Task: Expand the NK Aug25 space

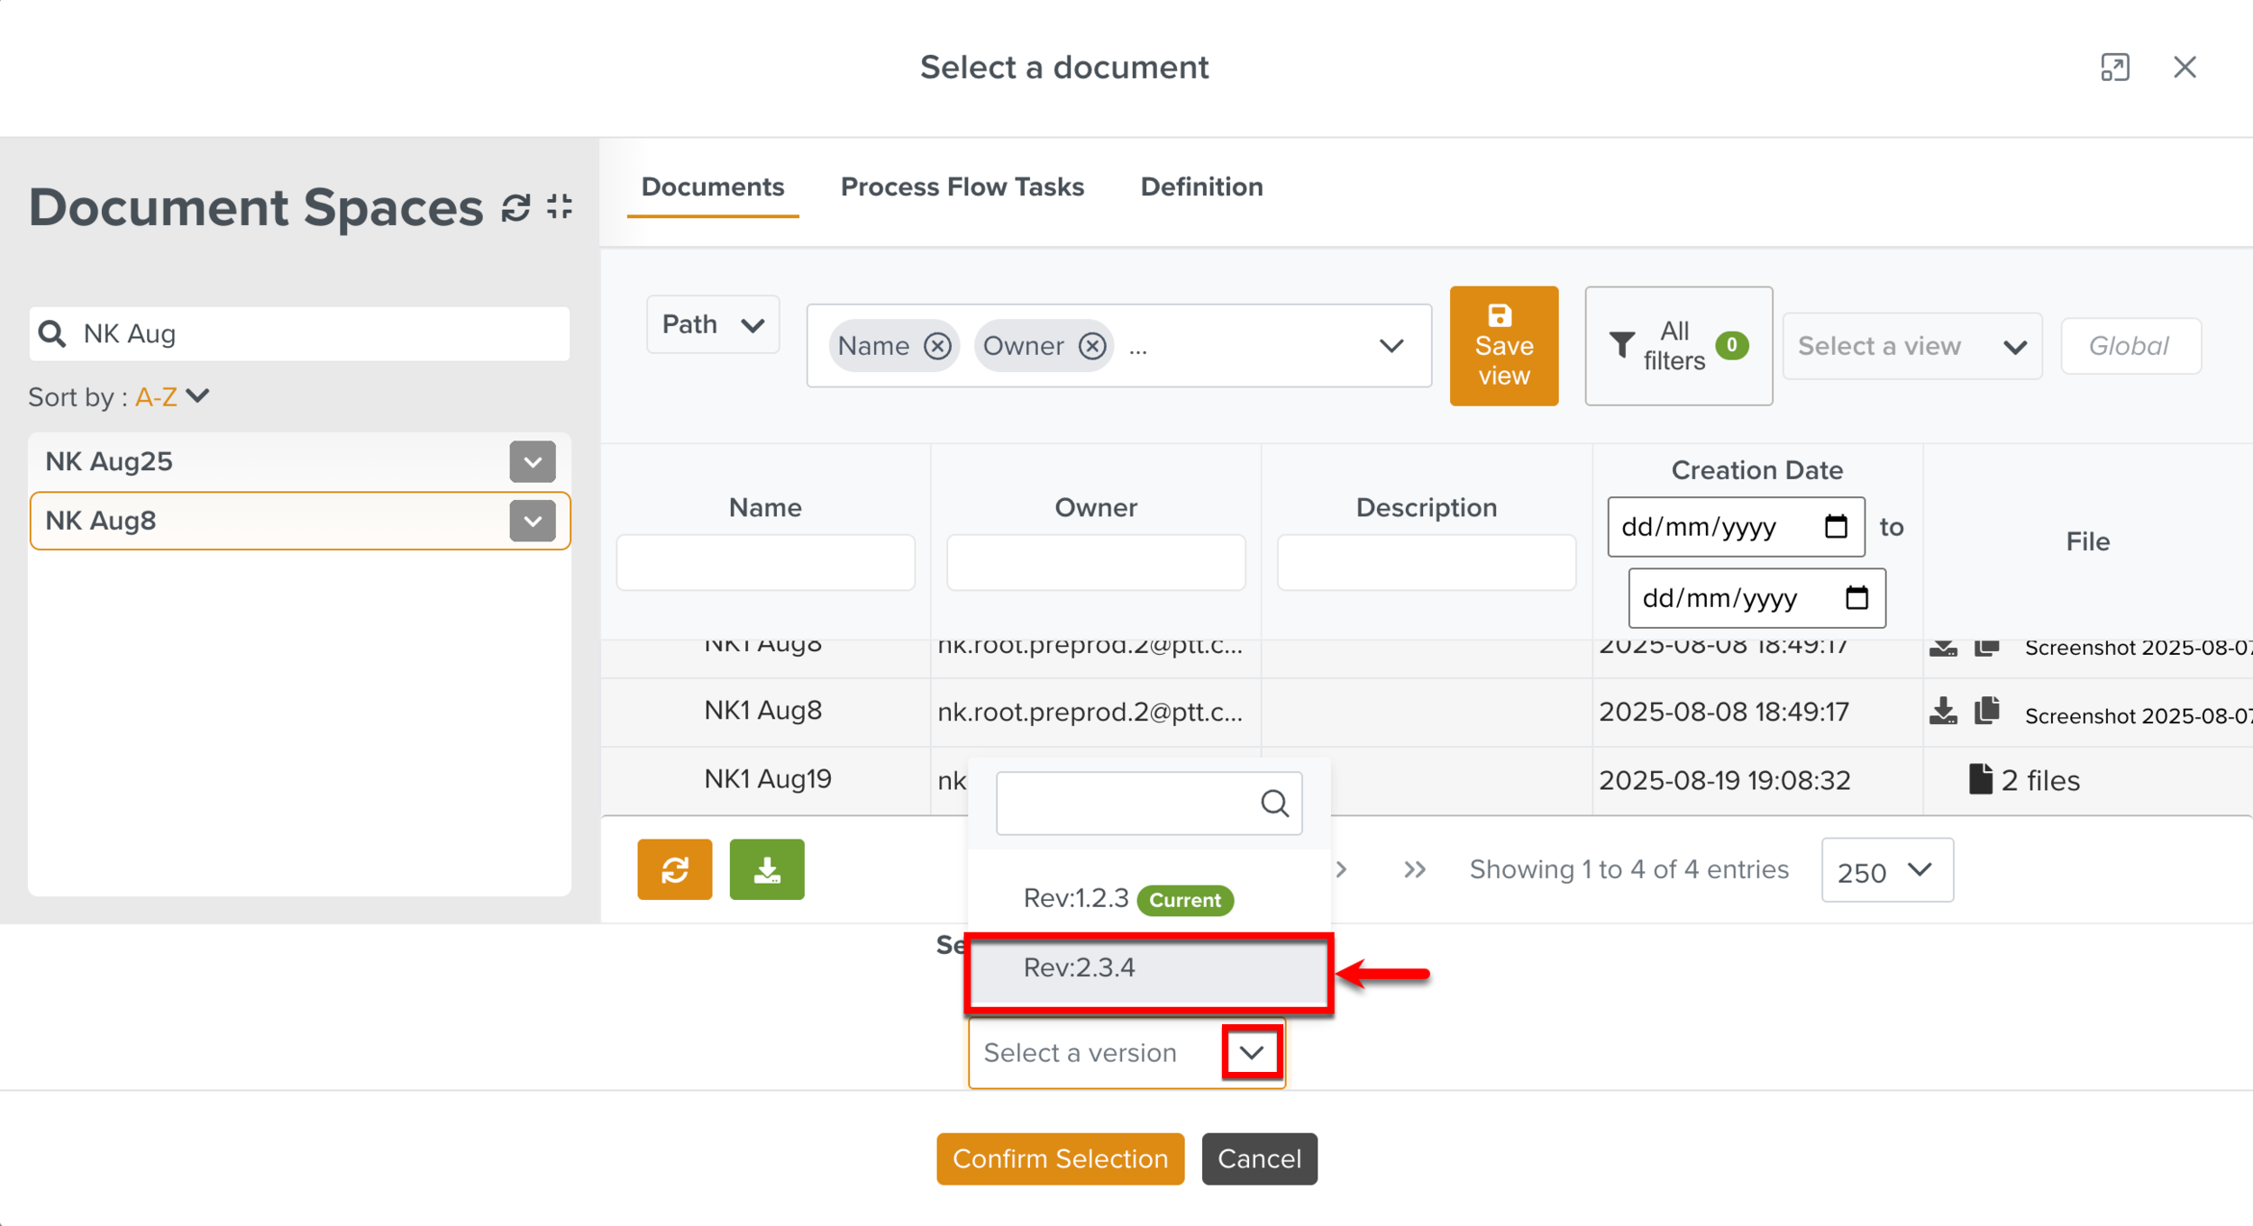Action: tap(532, 462)
